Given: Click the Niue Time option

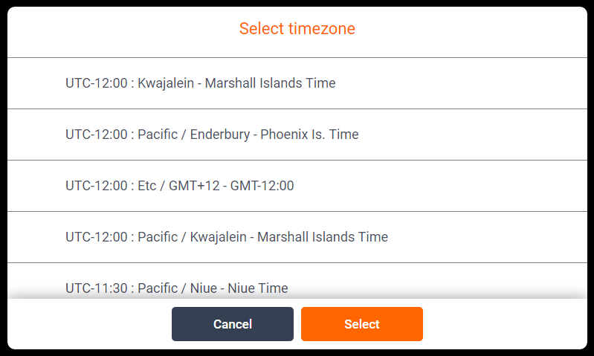Looking at the screenshot, I should pos(177,288).
